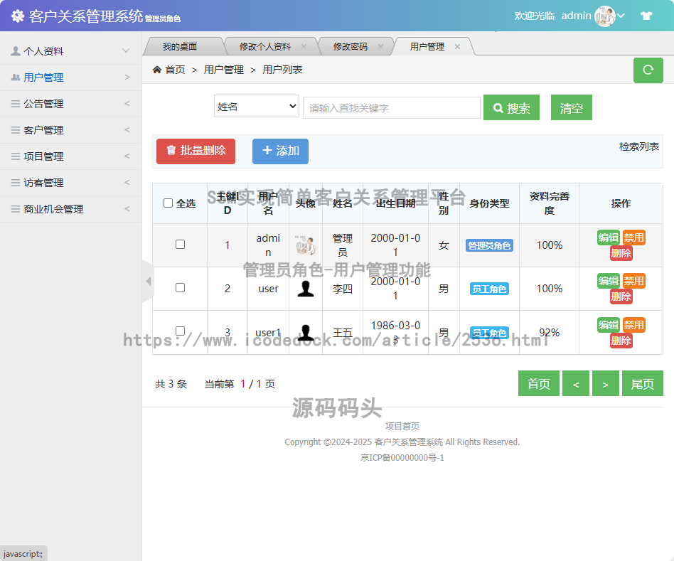Click the gear logo icon in header
The width and height of the screenshot is (674, 561).
click(x=18, y=16)
